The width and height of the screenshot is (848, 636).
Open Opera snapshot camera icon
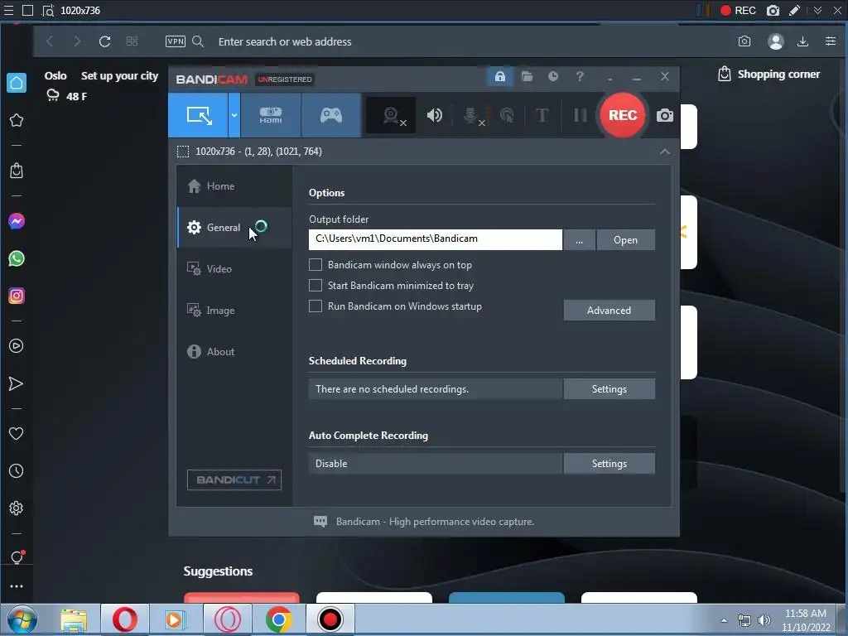point(744,41)
